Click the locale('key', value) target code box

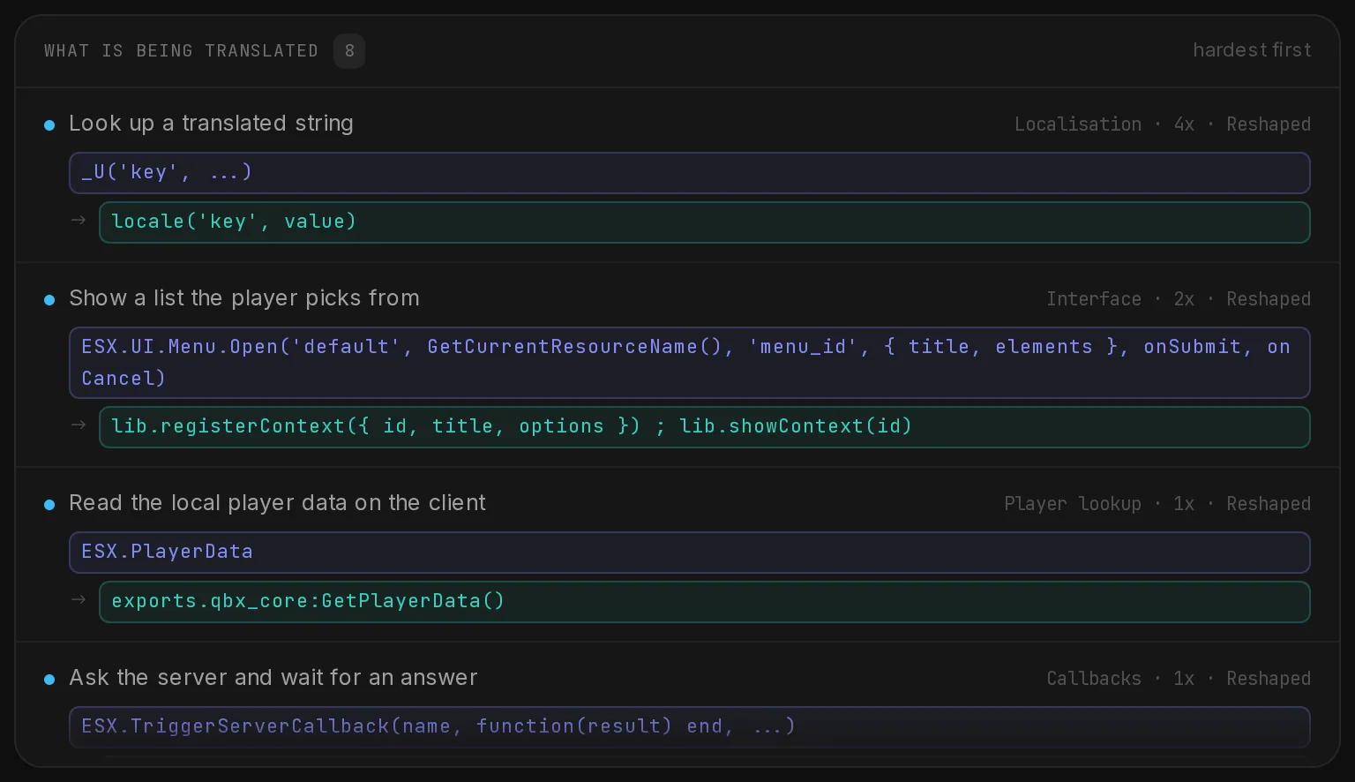(x=705, y=222)
